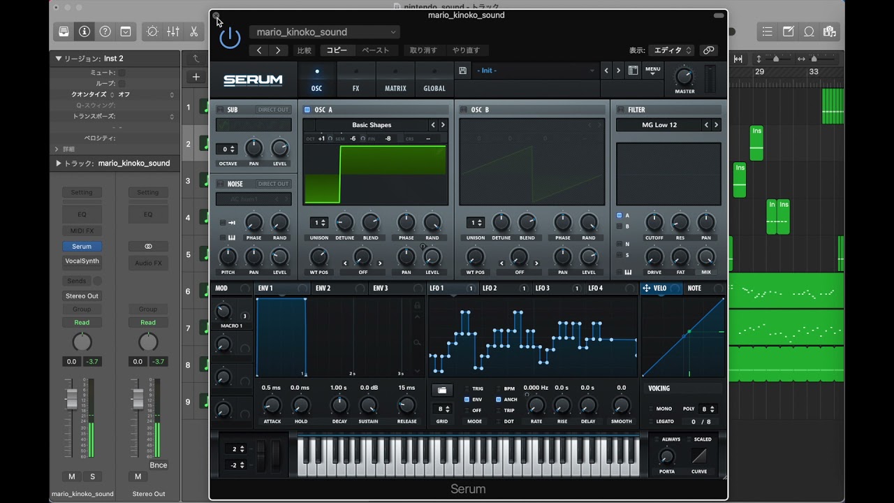
Task: Enable the MONO voicing checkbox
Action: (651, 409)
